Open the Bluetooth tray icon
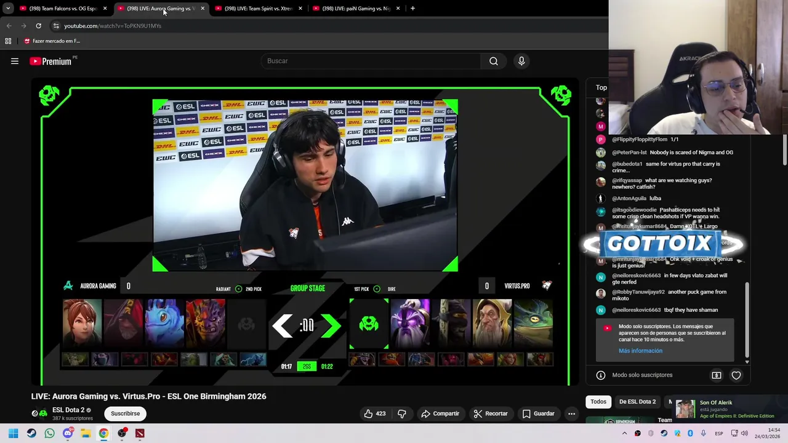 click(x=690, y=434)
